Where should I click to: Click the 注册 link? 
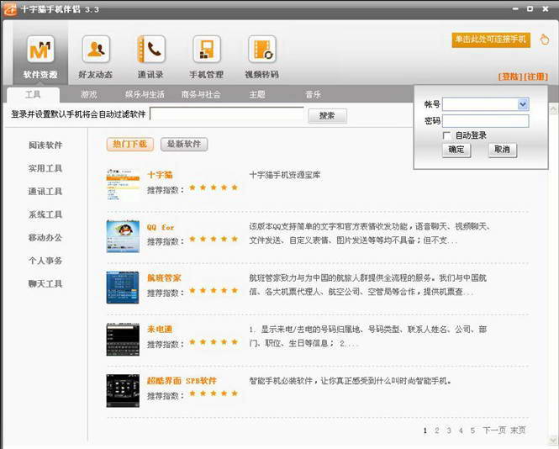pyautogui.click(x=535, y=77)
